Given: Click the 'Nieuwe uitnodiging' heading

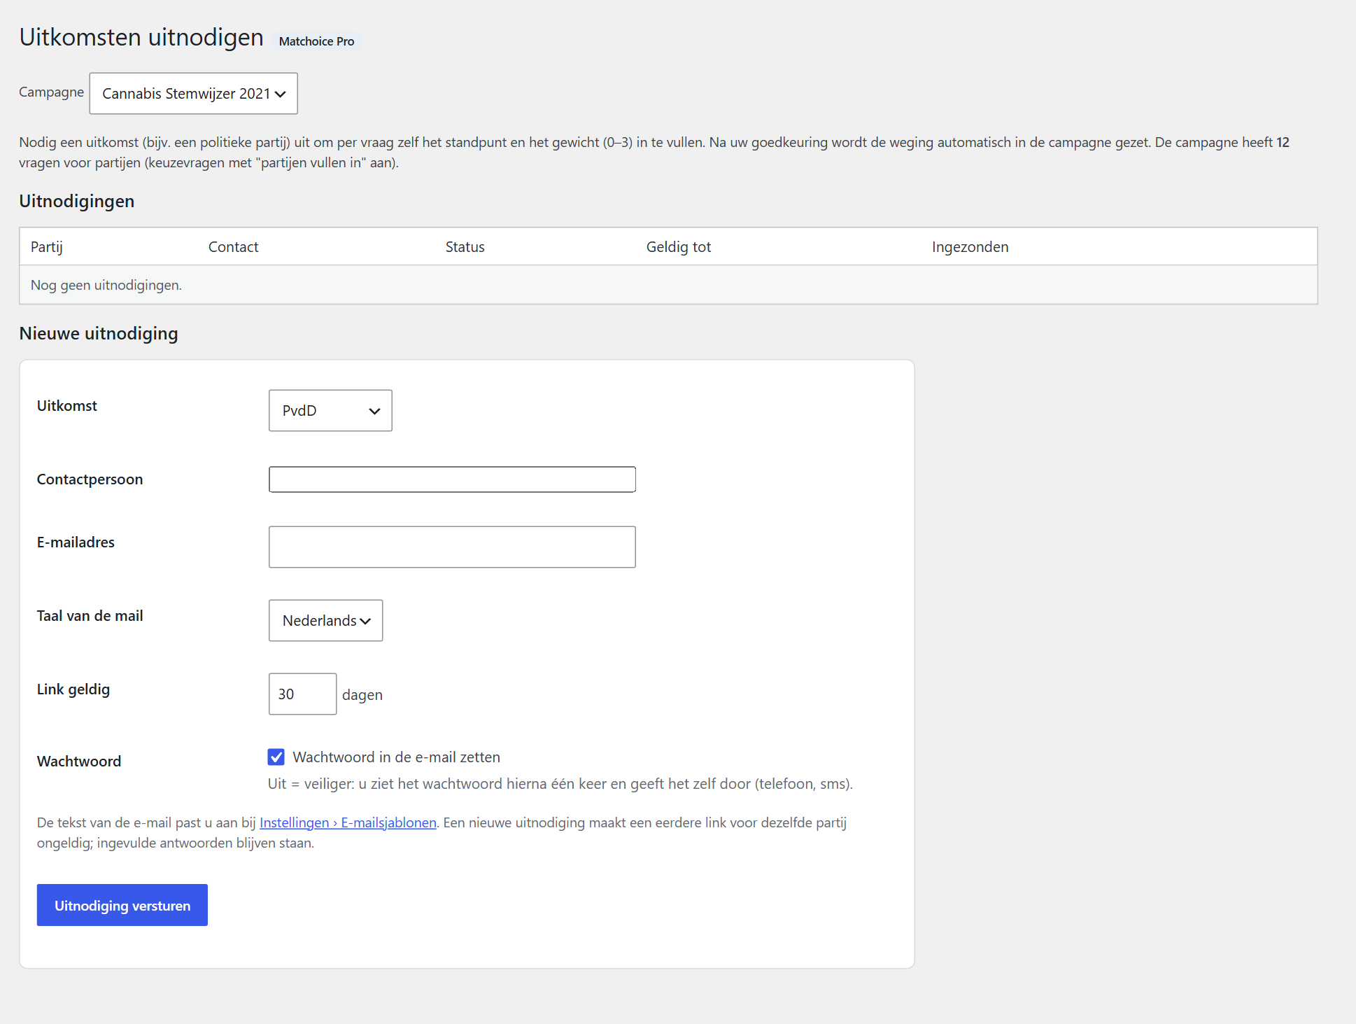Looking at the screenshot, I should (x=99, y=333).
